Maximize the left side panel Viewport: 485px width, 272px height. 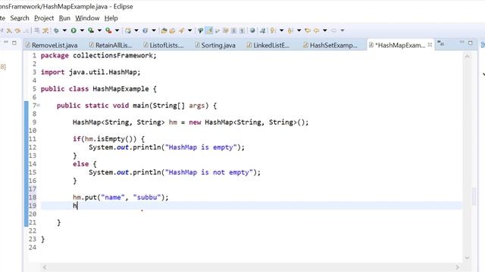pyautogui.click(x=14, y=43)
